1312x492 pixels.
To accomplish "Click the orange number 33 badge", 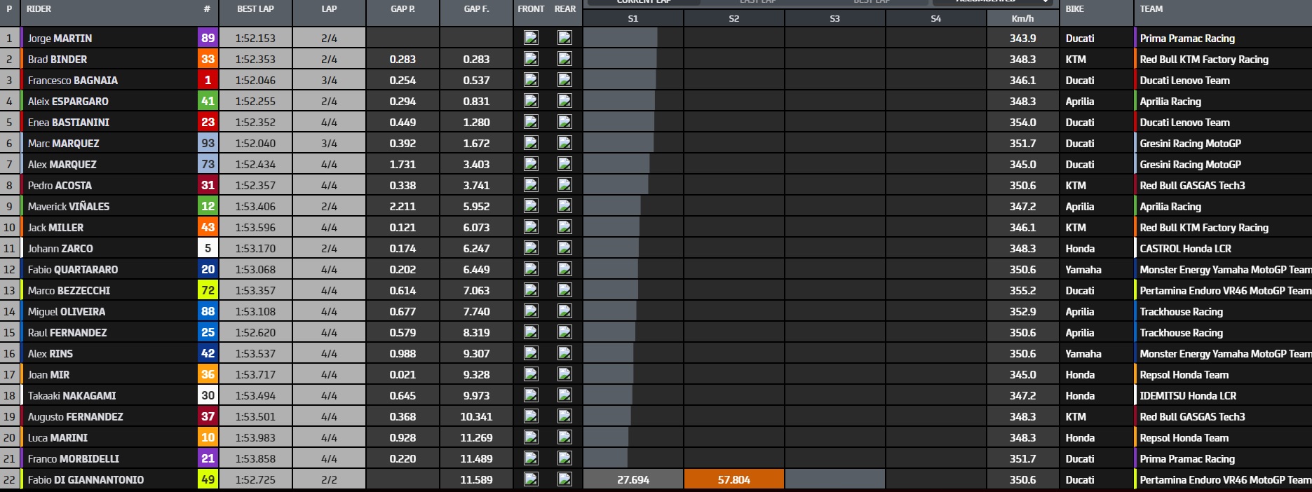I will [208, 59].
